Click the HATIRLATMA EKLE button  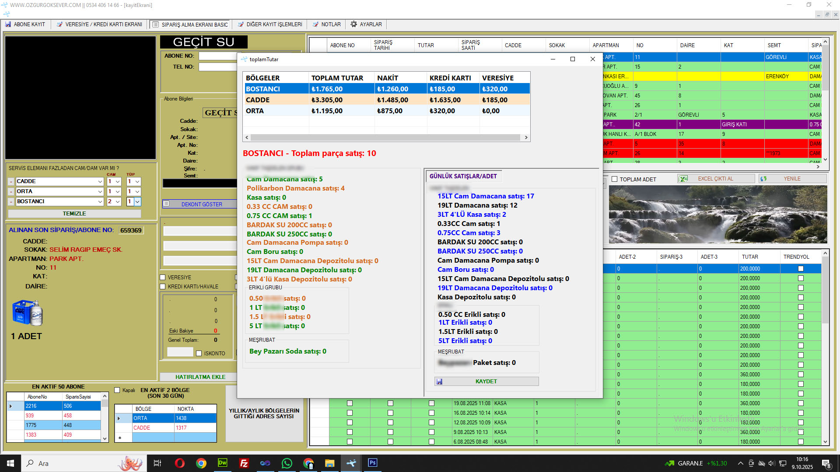pyautogui.click(x=200, y=377)
